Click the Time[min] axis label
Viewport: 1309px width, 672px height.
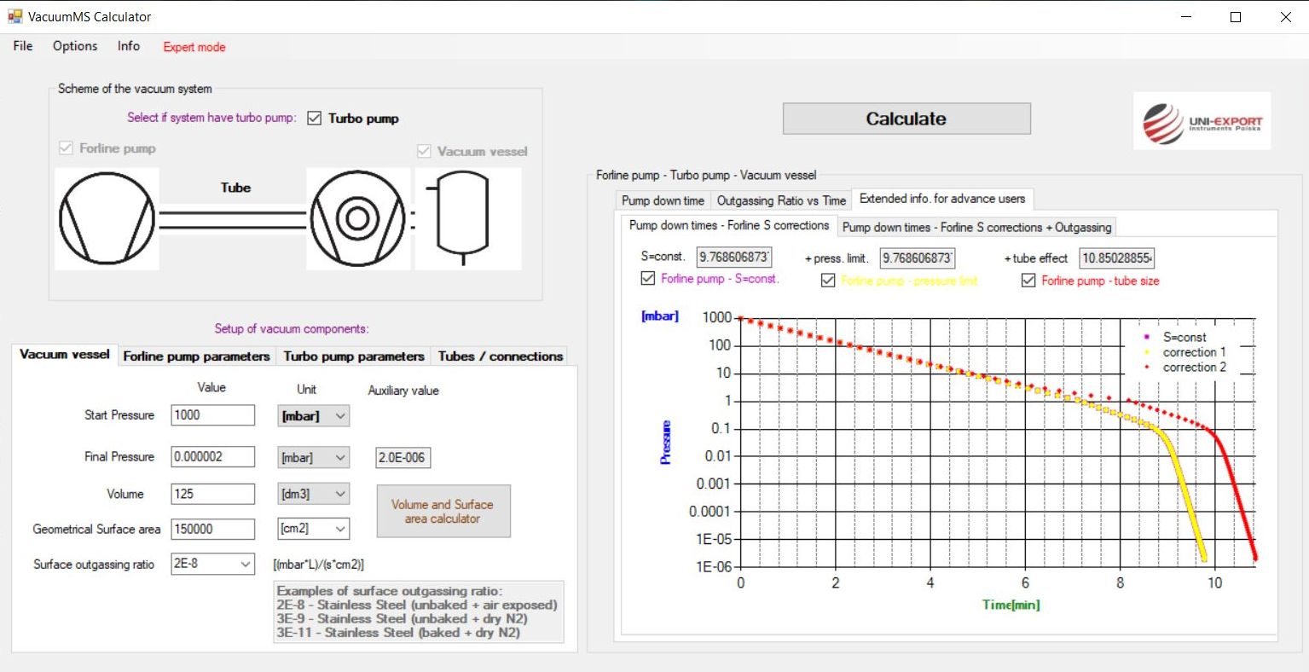tap(1011, 605)
